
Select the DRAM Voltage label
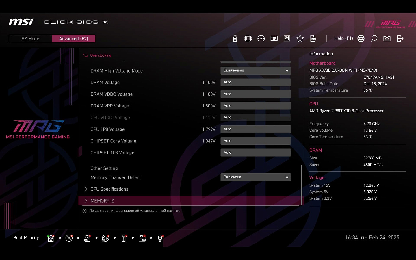pyautogui.click(x=105, y=83)
